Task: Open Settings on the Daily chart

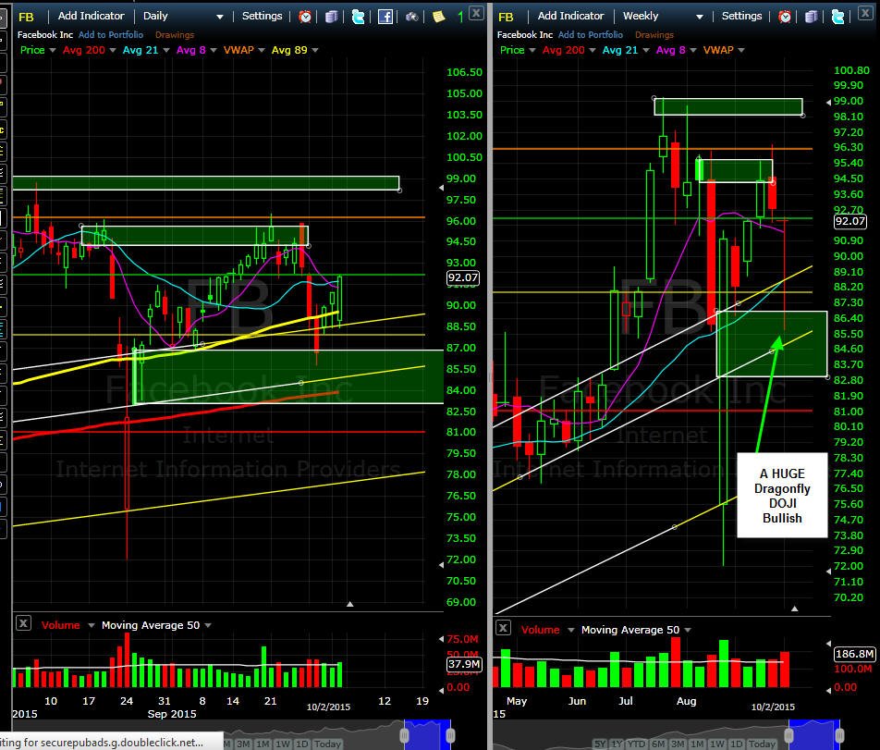Action: pos(263,16)
